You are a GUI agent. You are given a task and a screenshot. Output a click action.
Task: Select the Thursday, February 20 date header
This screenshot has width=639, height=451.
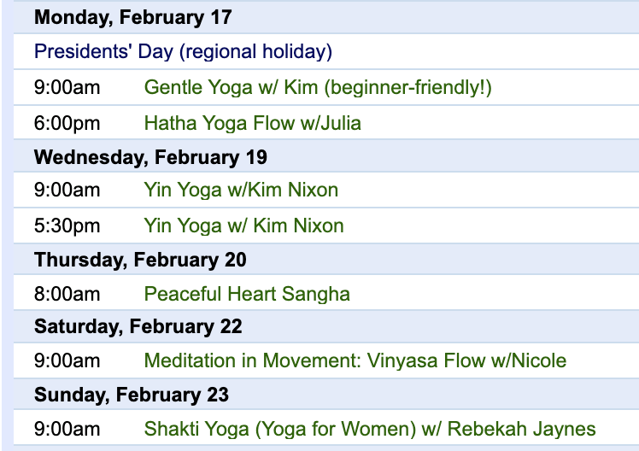pos(140,260)
